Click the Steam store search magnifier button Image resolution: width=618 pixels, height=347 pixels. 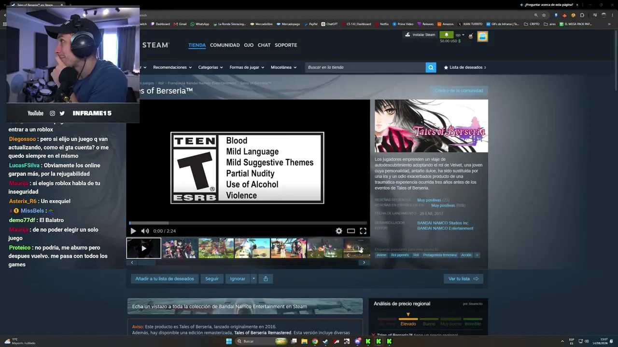[x=431, y=67]
